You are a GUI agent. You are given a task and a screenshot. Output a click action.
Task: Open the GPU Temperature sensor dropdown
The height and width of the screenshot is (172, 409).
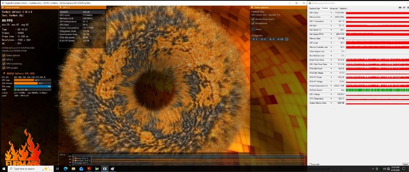click(331, 21)
